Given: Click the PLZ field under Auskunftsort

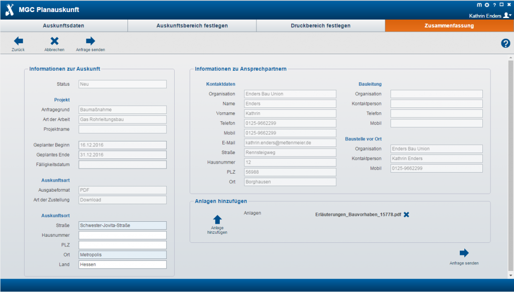Looking at the screenshot, I should 122,245.
